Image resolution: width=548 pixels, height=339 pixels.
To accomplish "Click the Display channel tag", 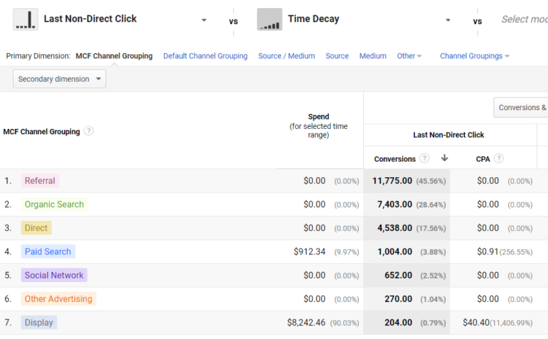I will pos(39,323).
